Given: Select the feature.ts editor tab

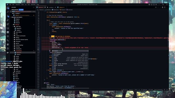Looking at the screenshot, I should pos(41,7).
